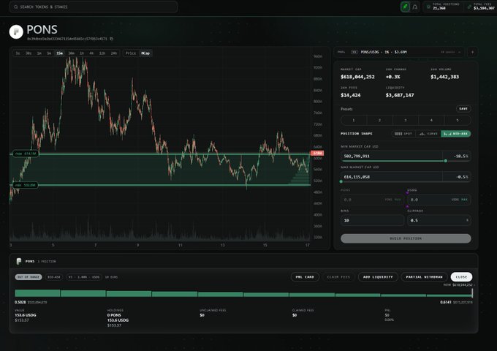This screenshot has width=497, height=351.
Task: Select the 30s timeframe
Action: click(29, 53)
